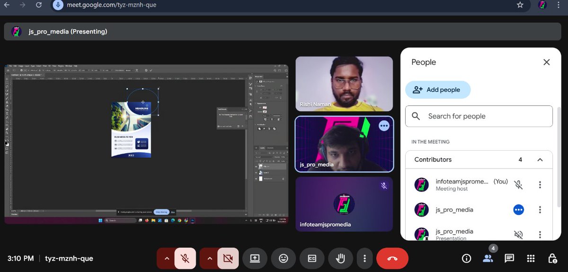Click the infoteamjspromedia avatar tile

(x=344, y=204)
